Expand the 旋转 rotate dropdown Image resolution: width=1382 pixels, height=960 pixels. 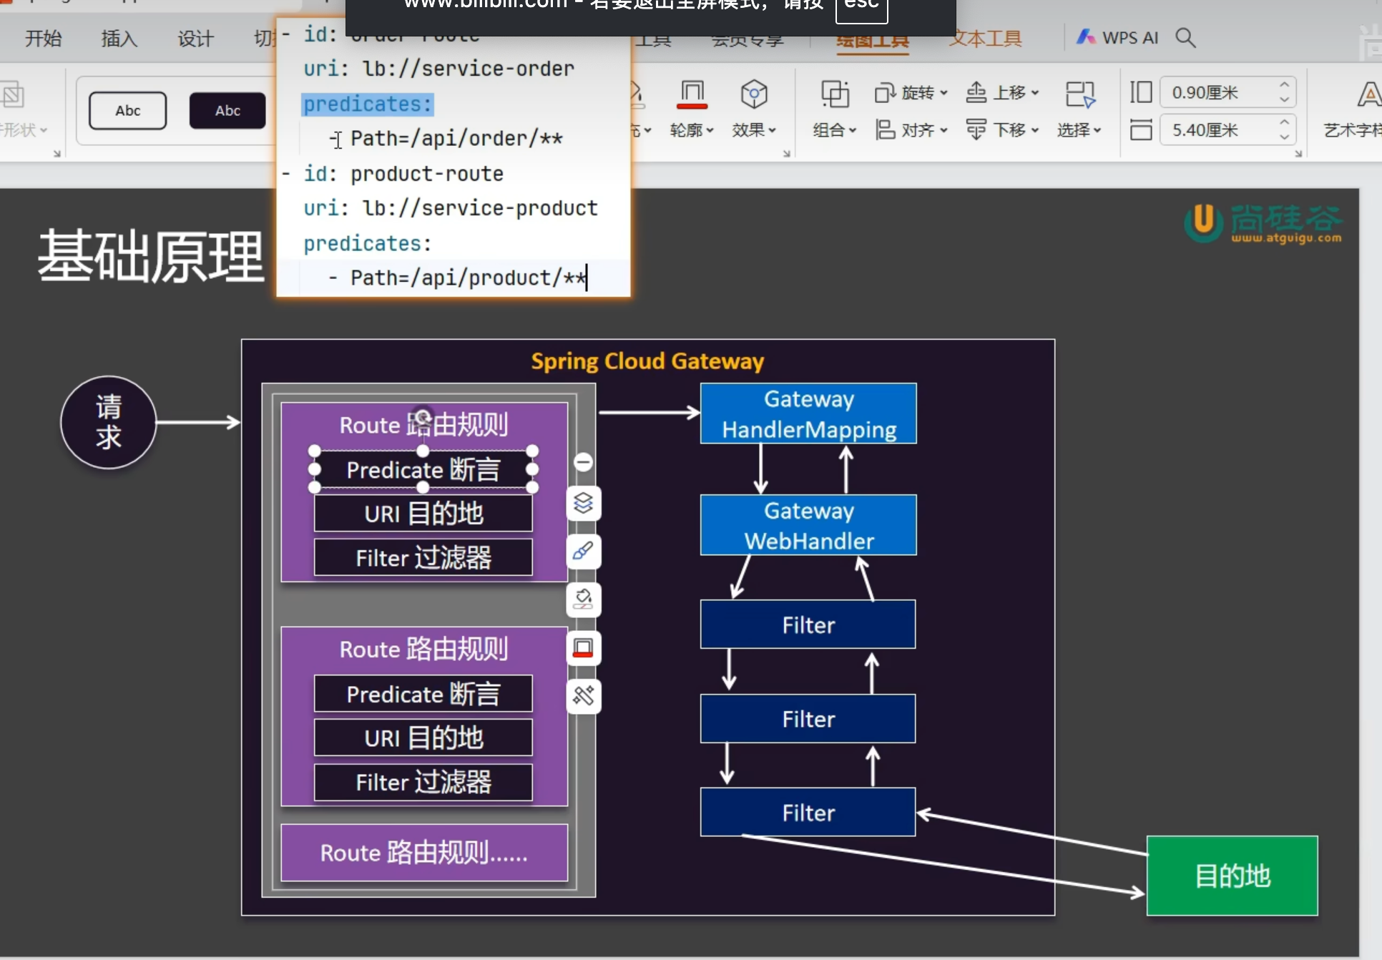click(x=944, y=93)
